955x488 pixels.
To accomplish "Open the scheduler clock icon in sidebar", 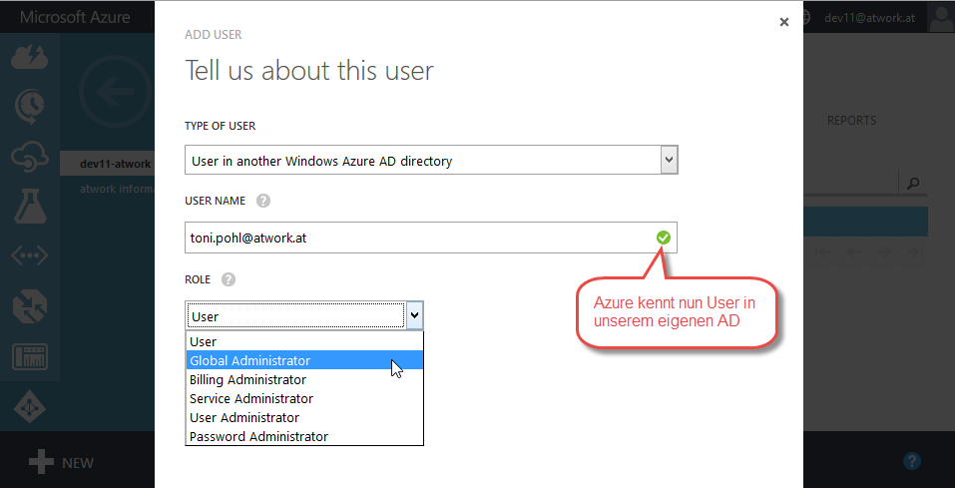I will (29, 105).
